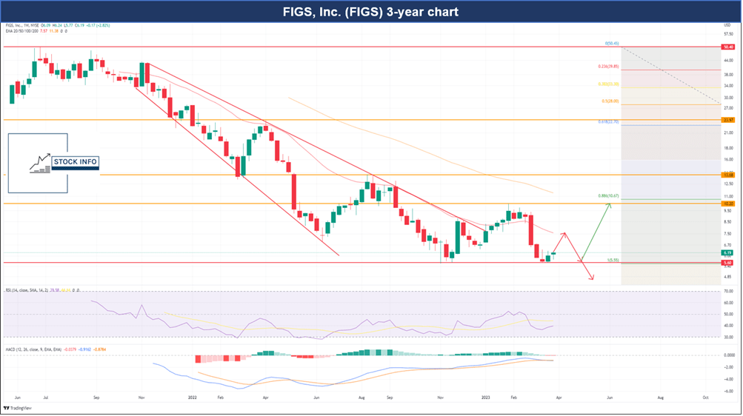The width and height of the screenshot is (743, 416).
Task: Click the 57.50 tick on price axis
Action: (x=729, y=34)
